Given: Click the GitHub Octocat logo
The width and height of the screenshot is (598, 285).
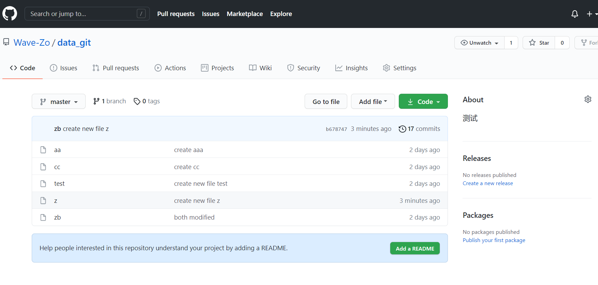Looking at the screenshot, I should point(10,14).
